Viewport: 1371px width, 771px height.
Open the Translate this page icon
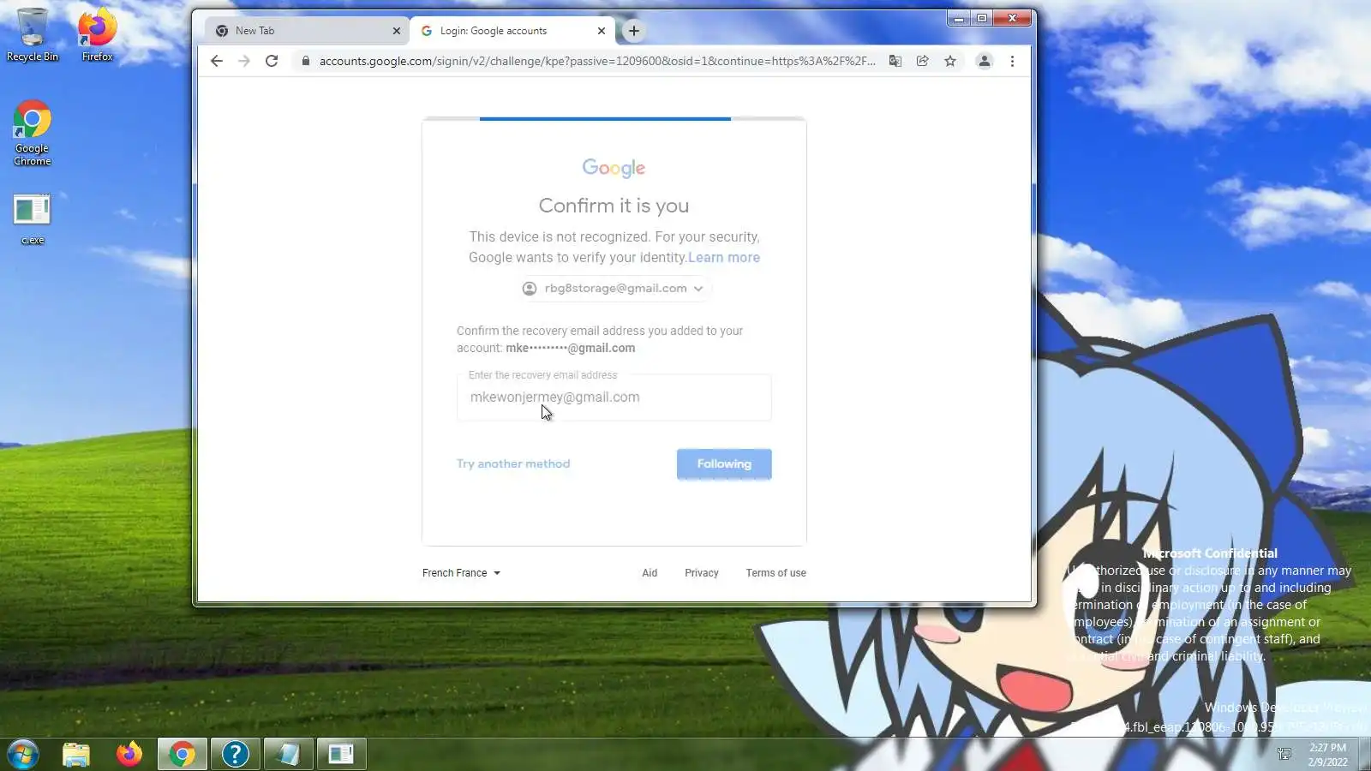pos(895,61)
